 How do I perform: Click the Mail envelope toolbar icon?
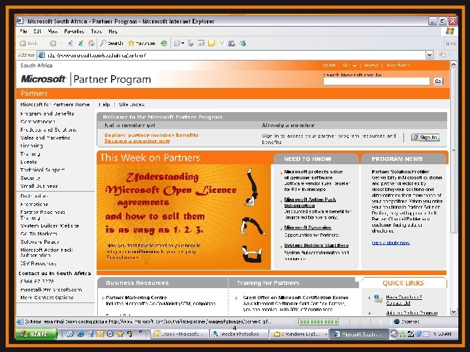coord(177,44)
